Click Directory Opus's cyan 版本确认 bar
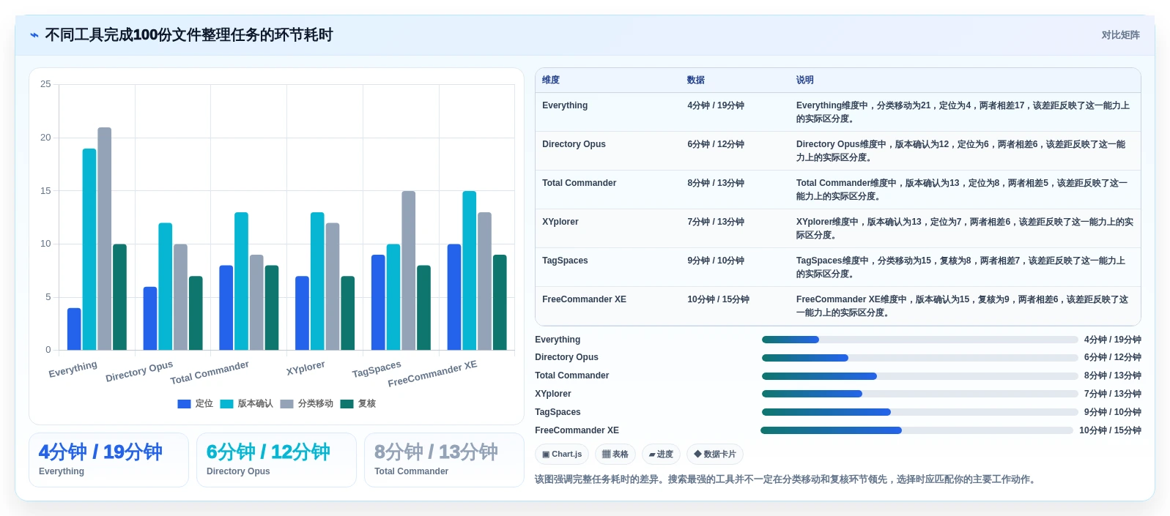The height and width of the screenshot is (516, 1170). click(166, 286)
